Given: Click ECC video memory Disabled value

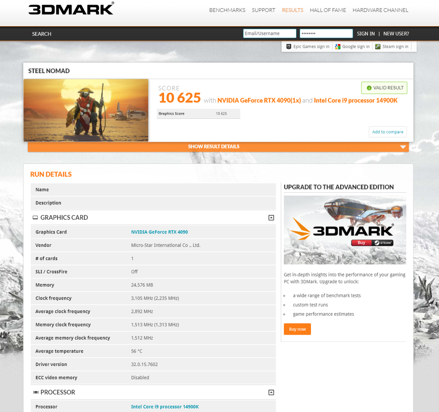Looking at the screenshot, I should coord(140,378).
